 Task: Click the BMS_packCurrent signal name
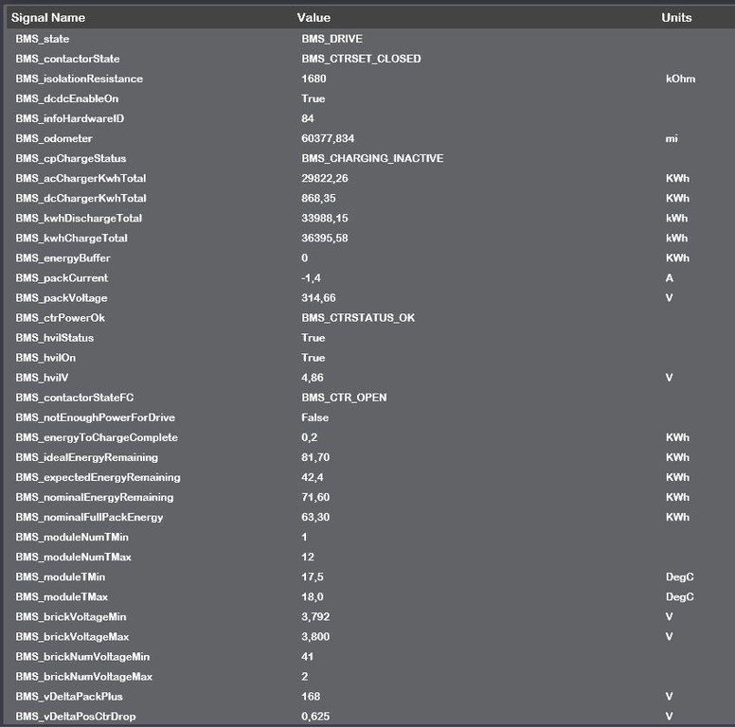pos(62,278)
